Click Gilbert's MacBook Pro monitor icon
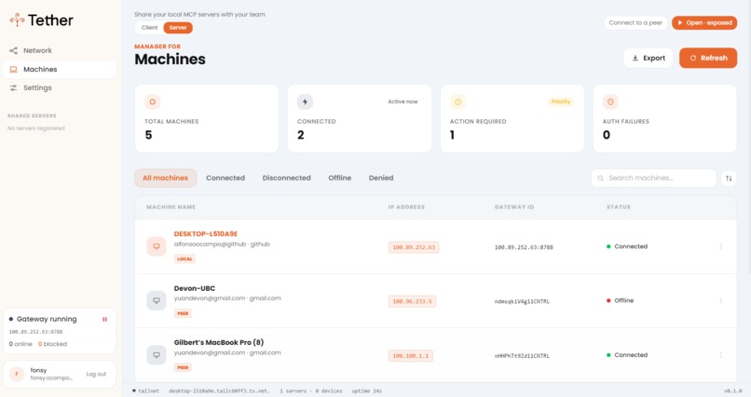 pos(157,355)
